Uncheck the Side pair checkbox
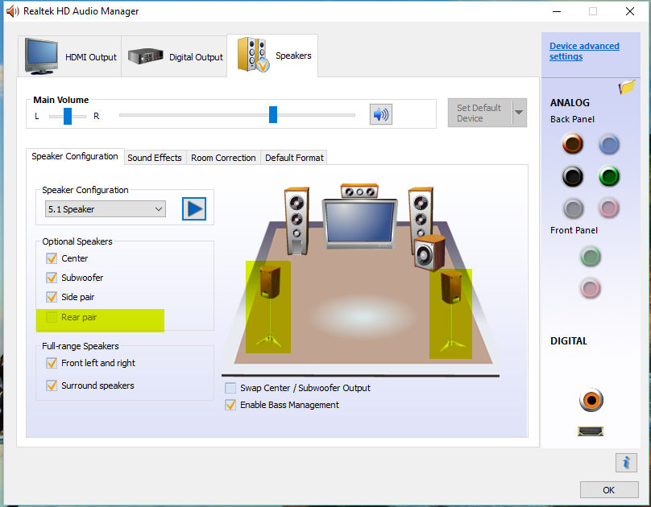 [x=52, y=297]
